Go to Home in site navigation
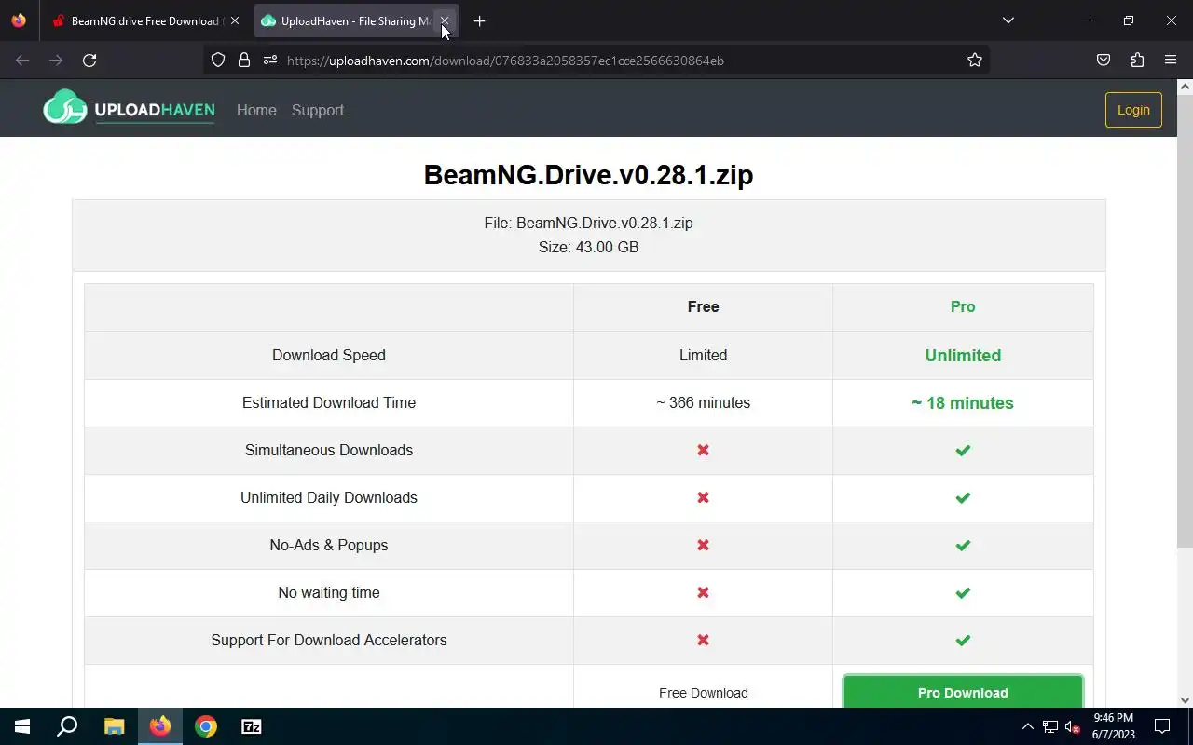 [256, 110]
